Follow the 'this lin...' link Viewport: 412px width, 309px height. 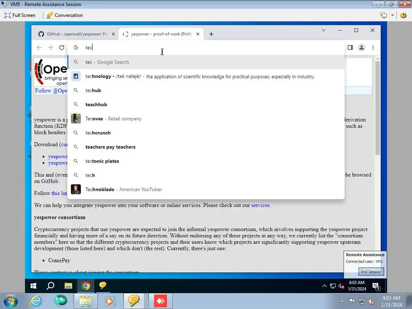pos(60,193)
